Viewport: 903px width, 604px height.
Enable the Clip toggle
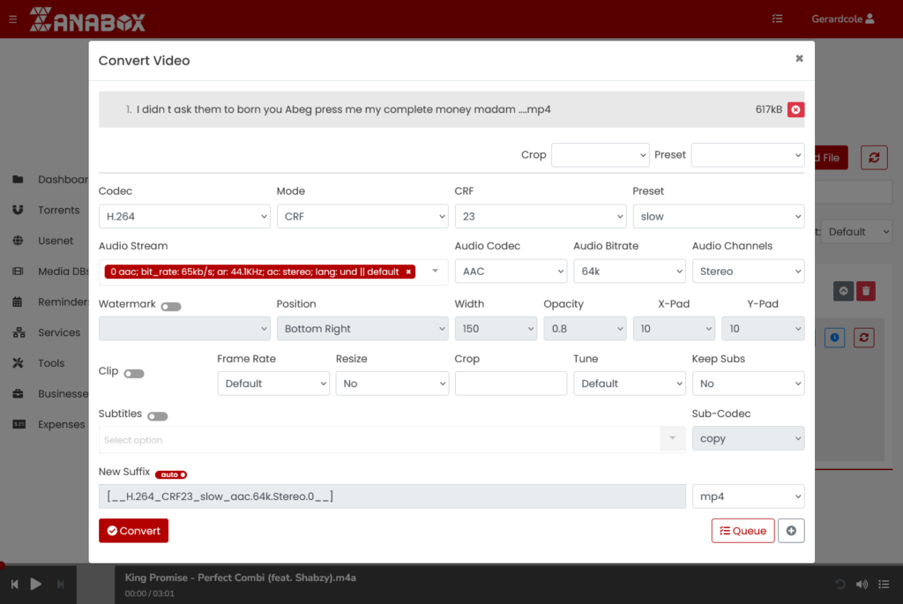click(133, 373)
